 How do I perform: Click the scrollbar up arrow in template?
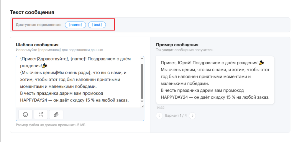[142, 58]
